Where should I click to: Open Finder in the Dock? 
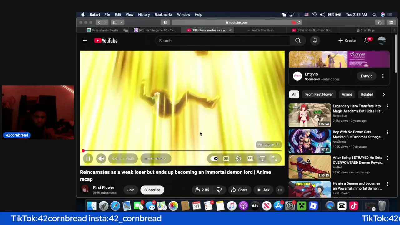coord(92,206)
